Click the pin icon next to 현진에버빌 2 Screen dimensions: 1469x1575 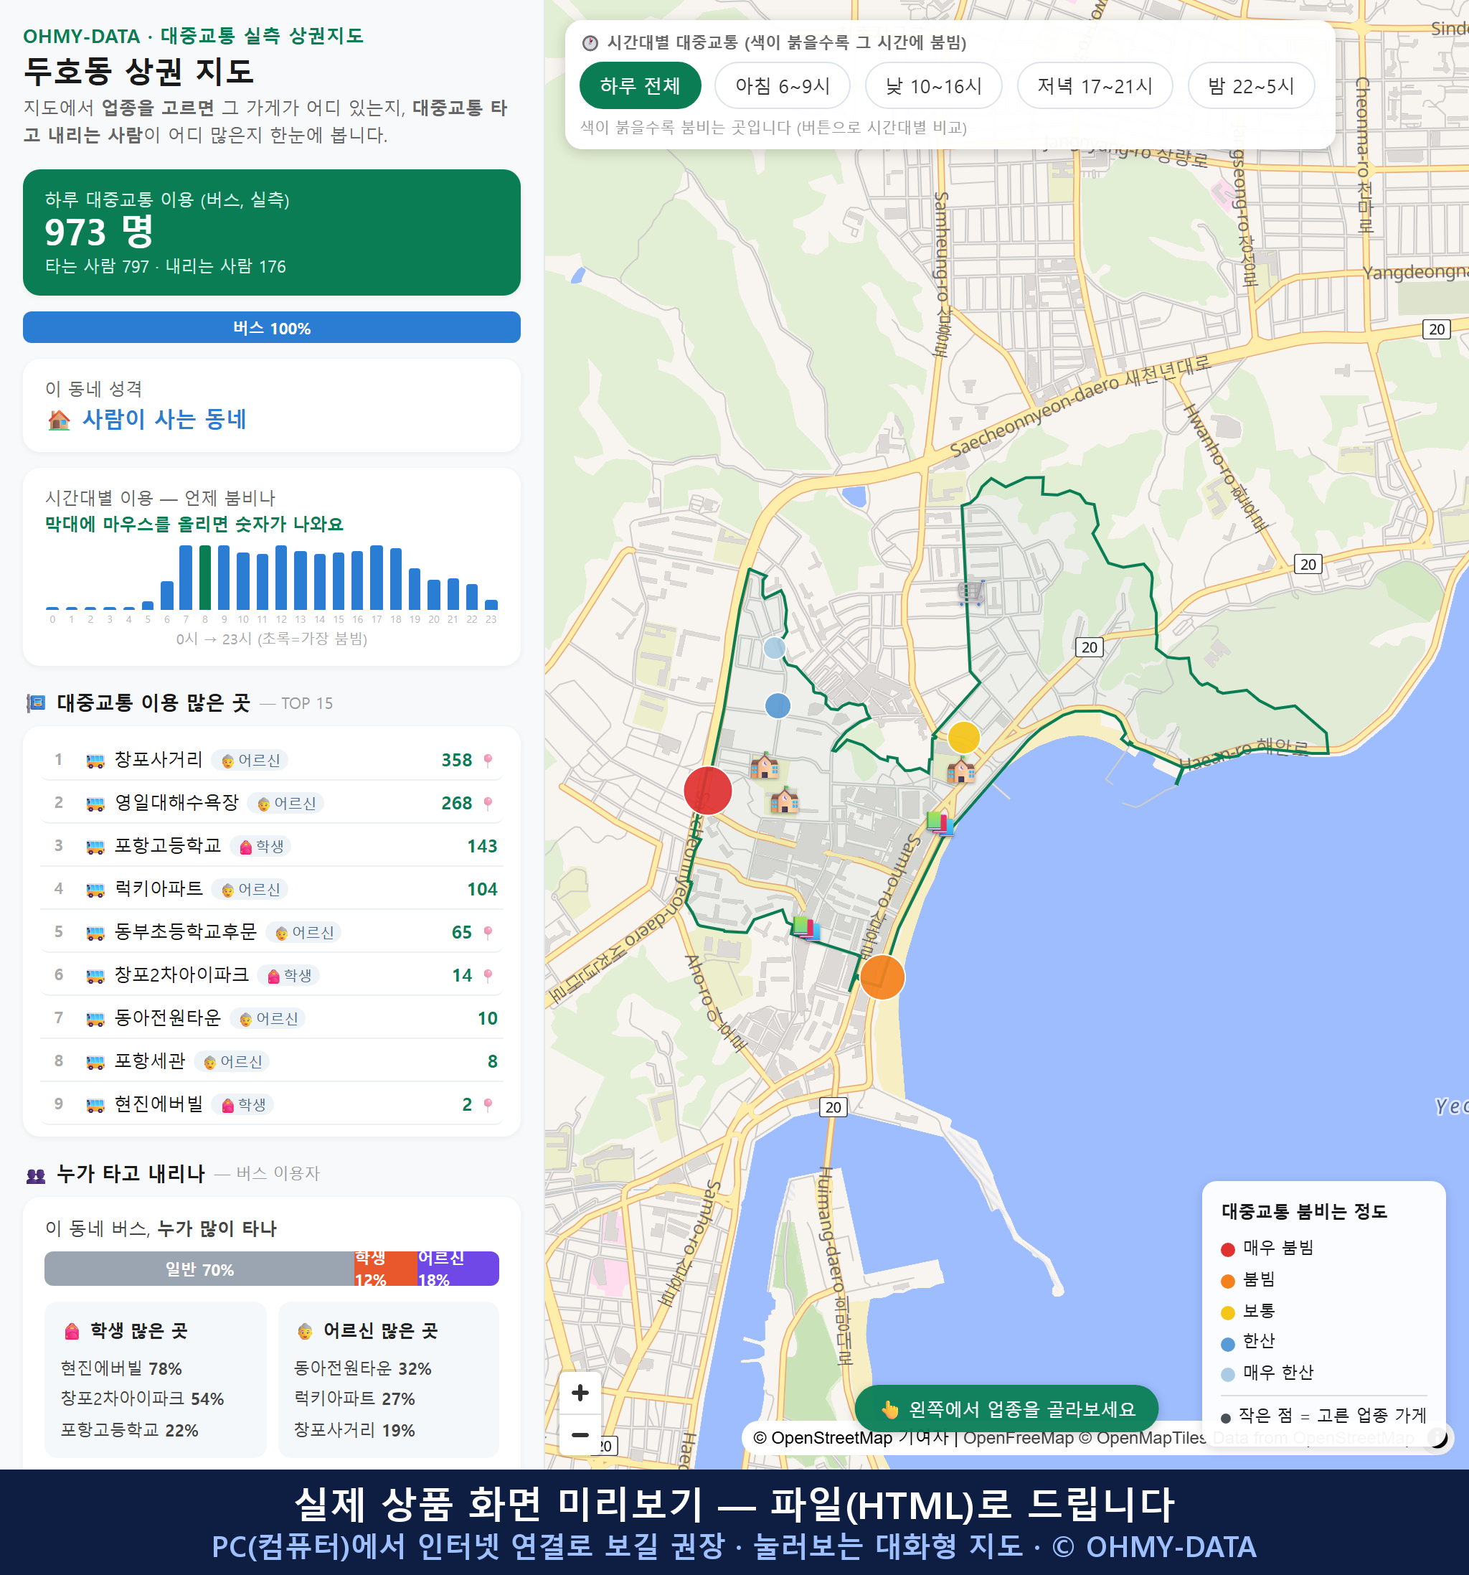(488, 1104)
